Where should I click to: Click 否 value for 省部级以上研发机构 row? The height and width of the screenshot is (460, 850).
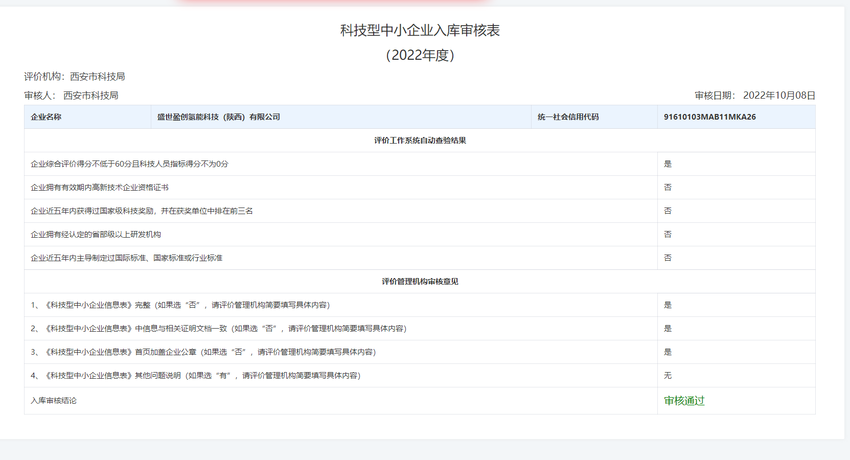point(668,235)
